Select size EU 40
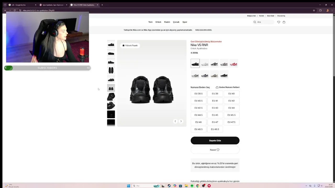 (x=231, y=94)
